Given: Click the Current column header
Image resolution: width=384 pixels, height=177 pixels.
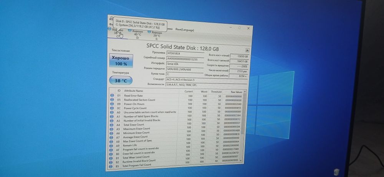Looking at the screenshot, I should [189, 92].
